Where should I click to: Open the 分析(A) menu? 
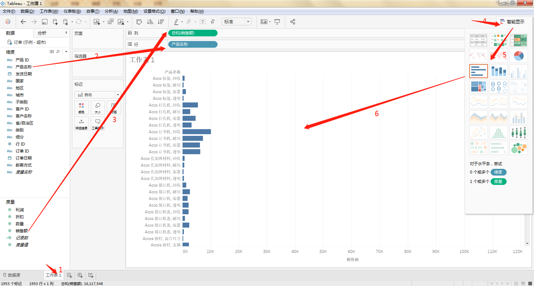pos(111,11)
